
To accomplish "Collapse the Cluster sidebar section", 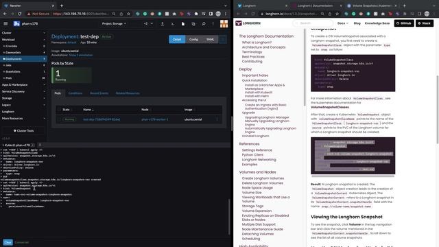I will point(44,33).
